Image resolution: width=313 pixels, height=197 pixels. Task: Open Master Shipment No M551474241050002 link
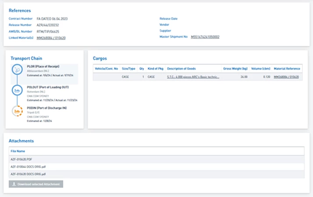click(205, 37)
